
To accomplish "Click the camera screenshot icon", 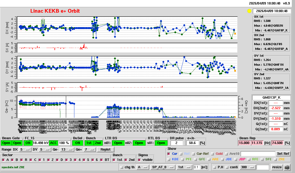I will pos(287,167).
